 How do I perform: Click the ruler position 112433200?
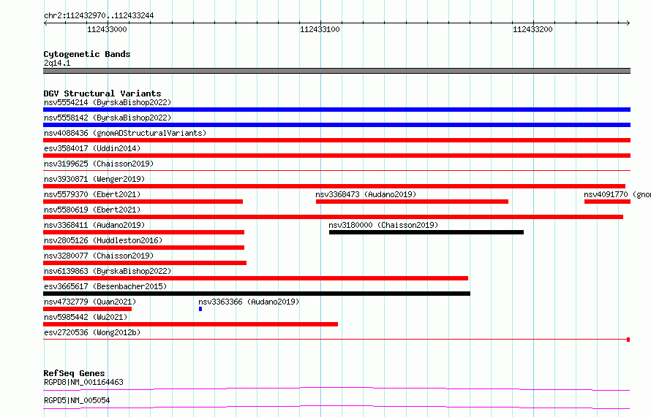[533, 29]
